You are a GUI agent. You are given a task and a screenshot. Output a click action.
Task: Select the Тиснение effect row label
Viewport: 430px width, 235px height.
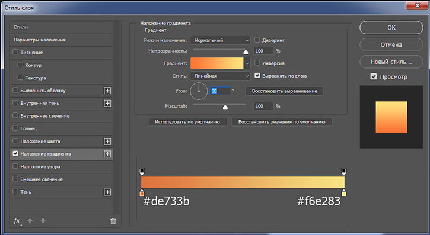pos(31,53)
